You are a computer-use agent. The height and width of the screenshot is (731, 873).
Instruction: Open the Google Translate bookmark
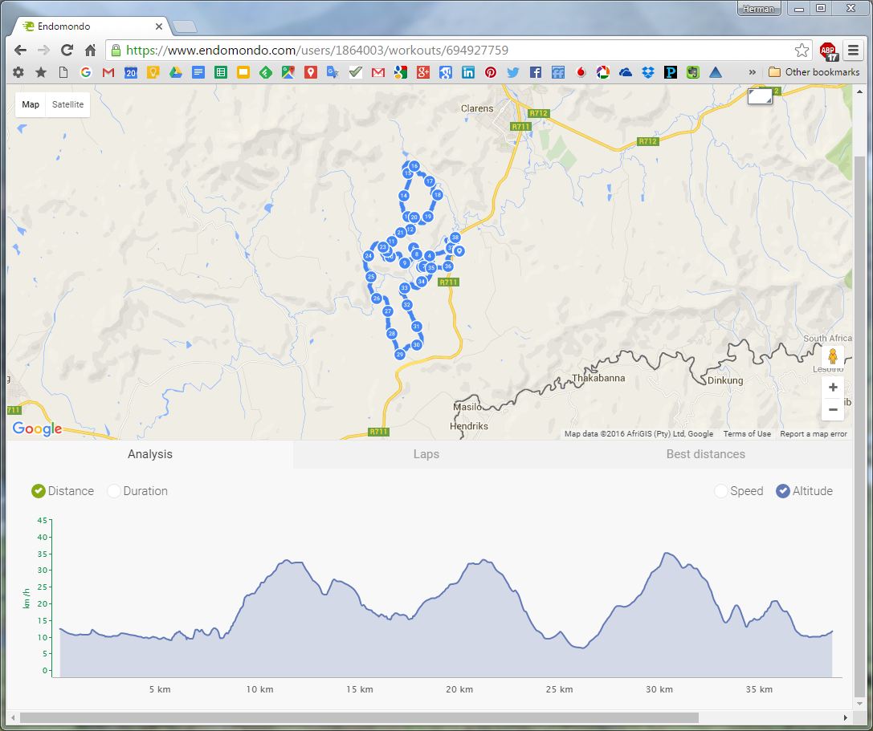[333, 72]
